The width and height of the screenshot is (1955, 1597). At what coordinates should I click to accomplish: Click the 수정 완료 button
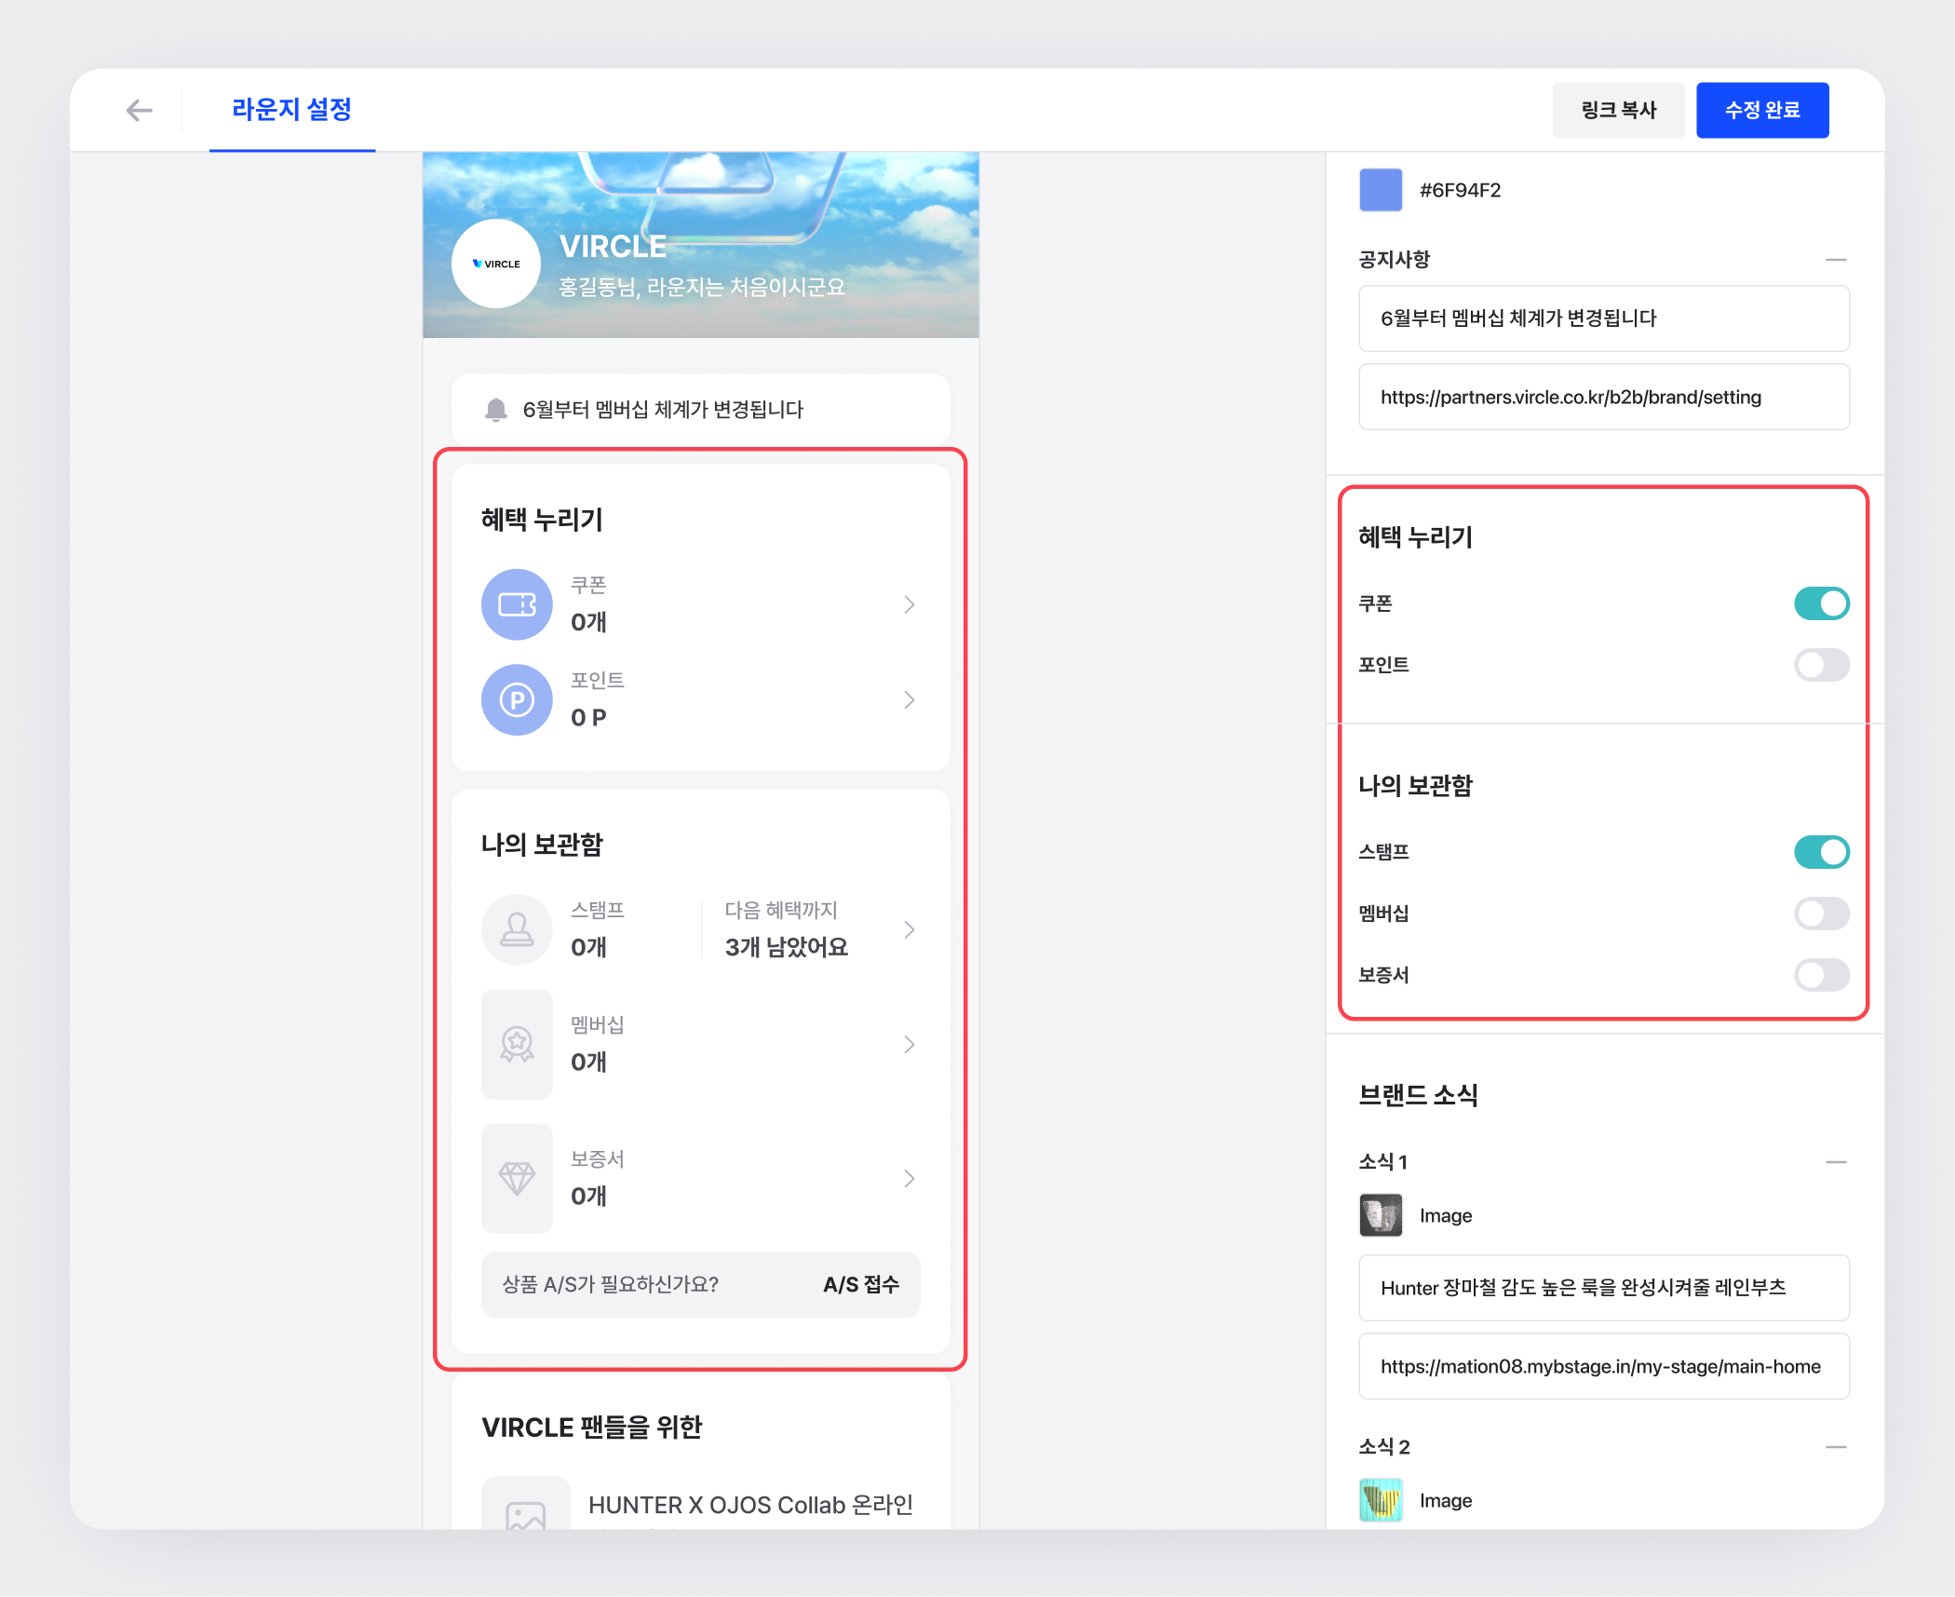click(x=1761, y=110)
